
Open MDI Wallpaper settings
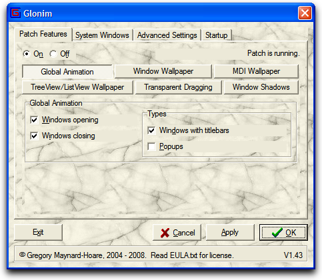(256, 71)
